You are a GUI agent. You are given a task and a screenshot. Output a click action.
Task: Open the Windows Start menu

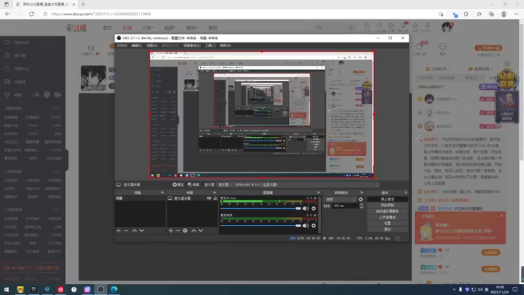coord(7,289)
